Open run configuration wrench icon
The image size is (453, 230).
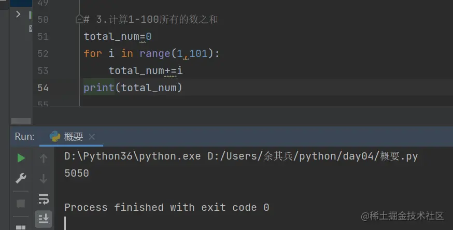pos(21,179)
